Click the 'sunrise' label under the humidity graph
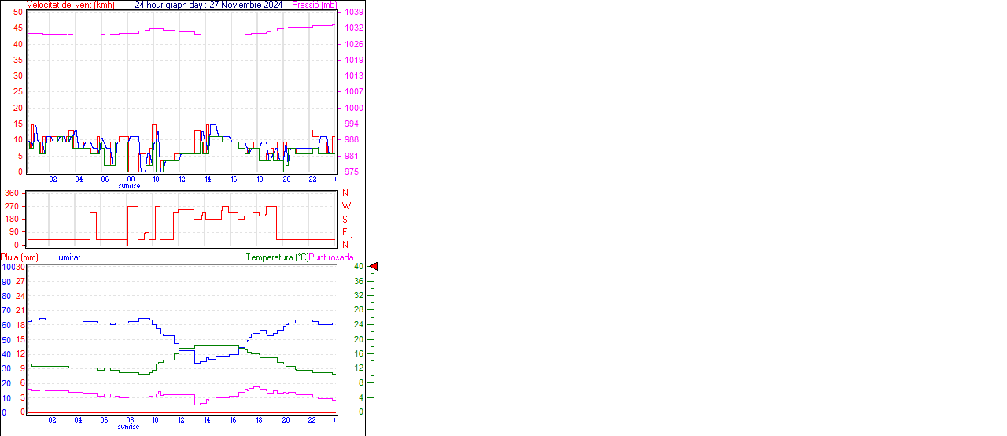 pos(129,427)
